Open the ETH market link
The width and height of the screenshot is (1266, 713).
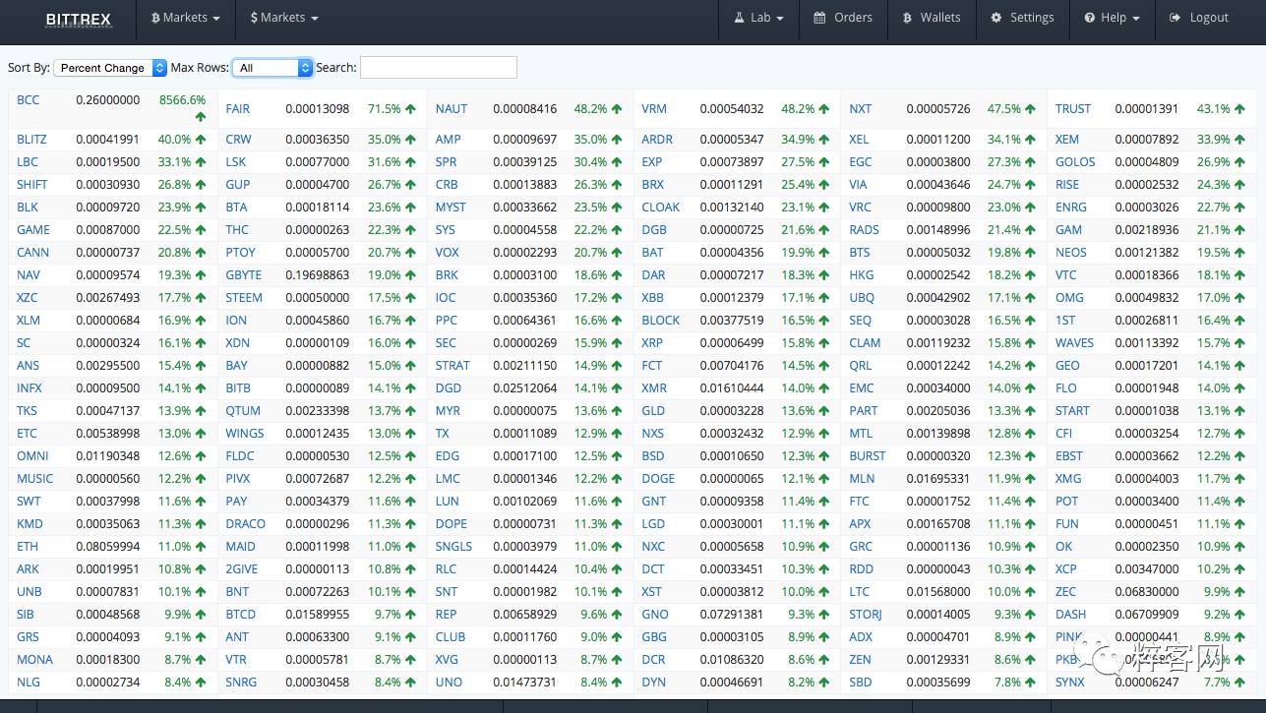click(28, 547)
